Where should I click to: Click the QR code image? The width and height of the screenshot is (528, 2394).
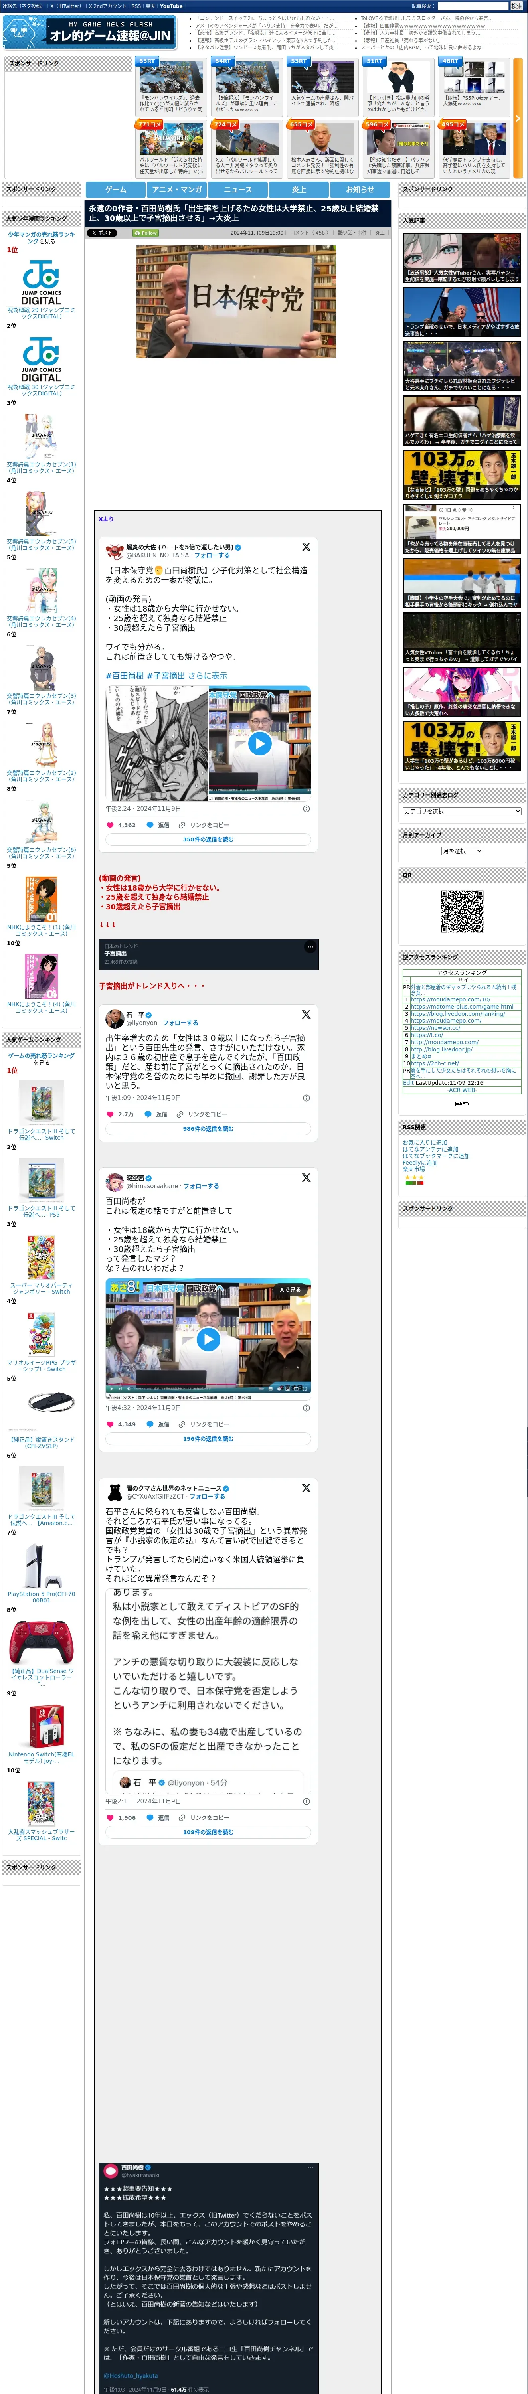coord(462,912)
